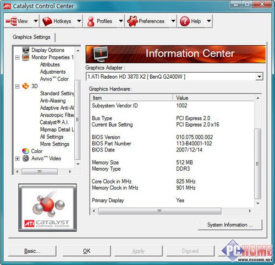275x265 pixels.
Task: Click the Basic... button
Action: tap(32, 251)
